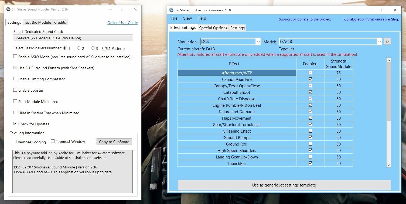
Task: Click the SimShaker Sound Module title bar icon
Action: point(8,9)
